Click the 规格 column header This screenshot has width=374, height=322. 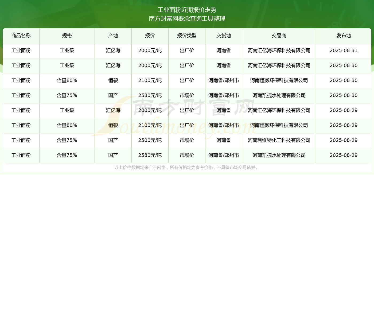(x=67, y=36)
